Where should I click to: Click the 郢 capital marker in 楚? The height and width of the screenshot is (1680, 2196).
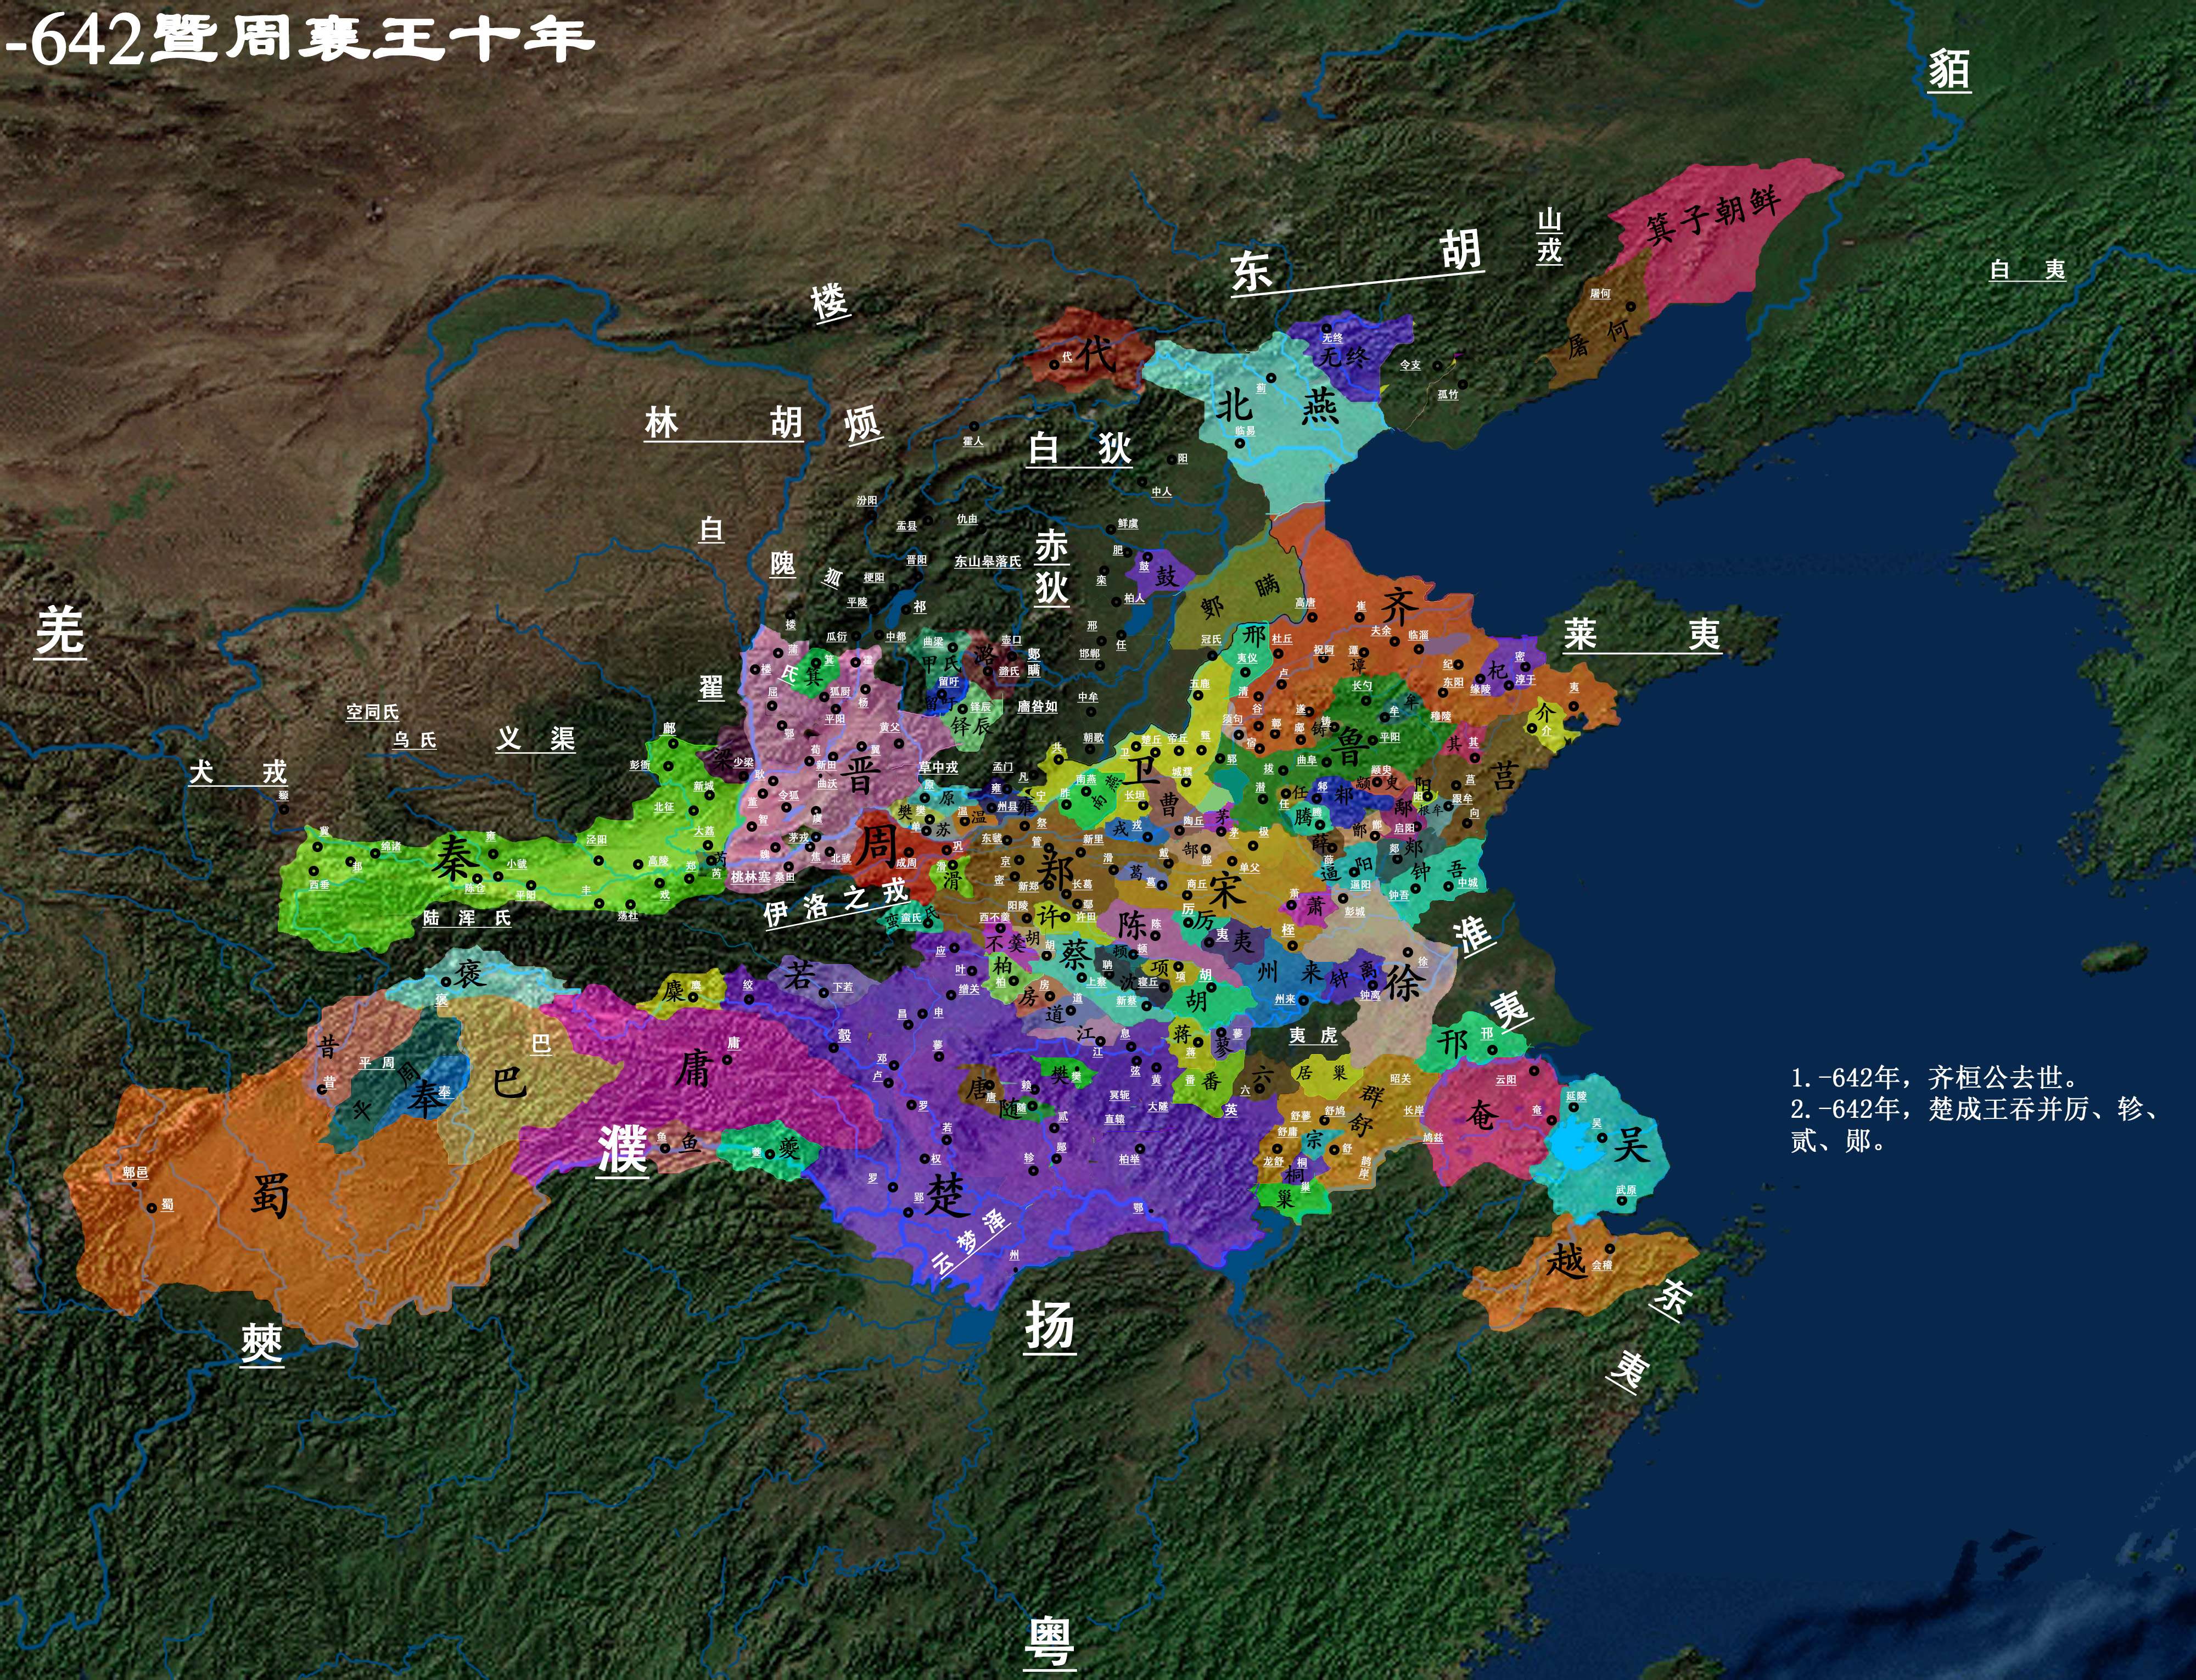tap(909, 1213)
